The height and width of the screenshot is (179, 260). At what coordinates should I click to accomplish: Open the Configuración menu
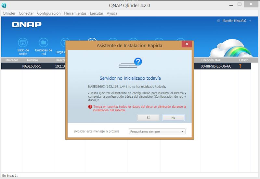pyautogui.click(x=49, y=13)
